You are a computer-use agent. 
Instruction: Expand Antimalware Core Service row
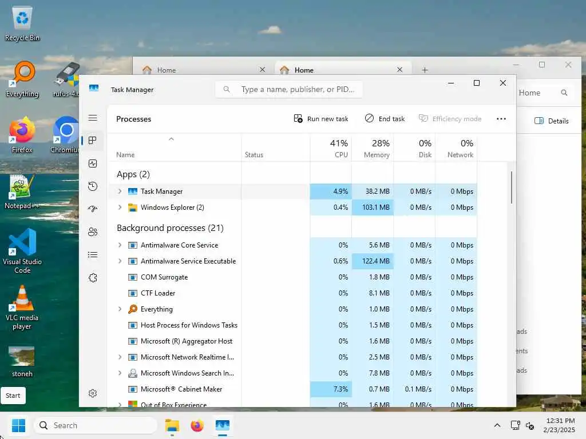coord(120,245)
